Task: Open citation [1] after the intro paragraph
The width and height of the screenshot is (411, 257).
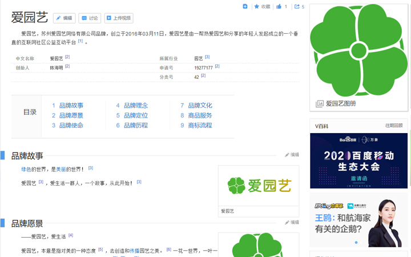Action: [80, 41]
